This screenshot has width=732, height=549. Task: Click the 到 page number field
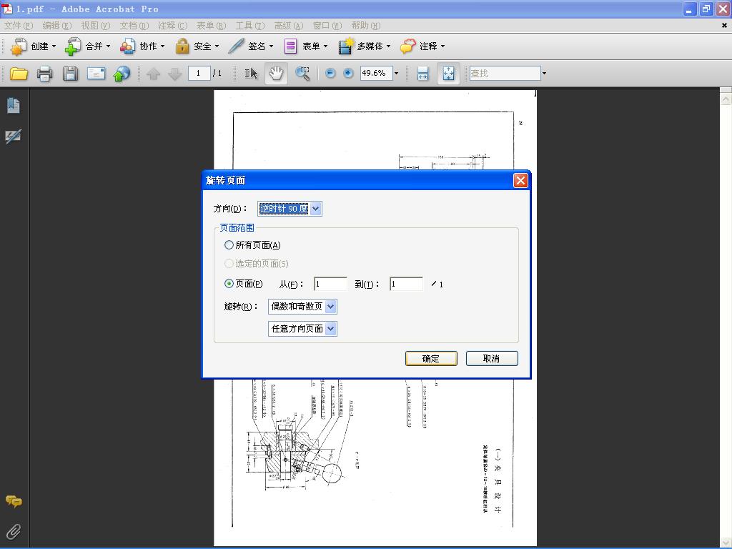(407, 284)
